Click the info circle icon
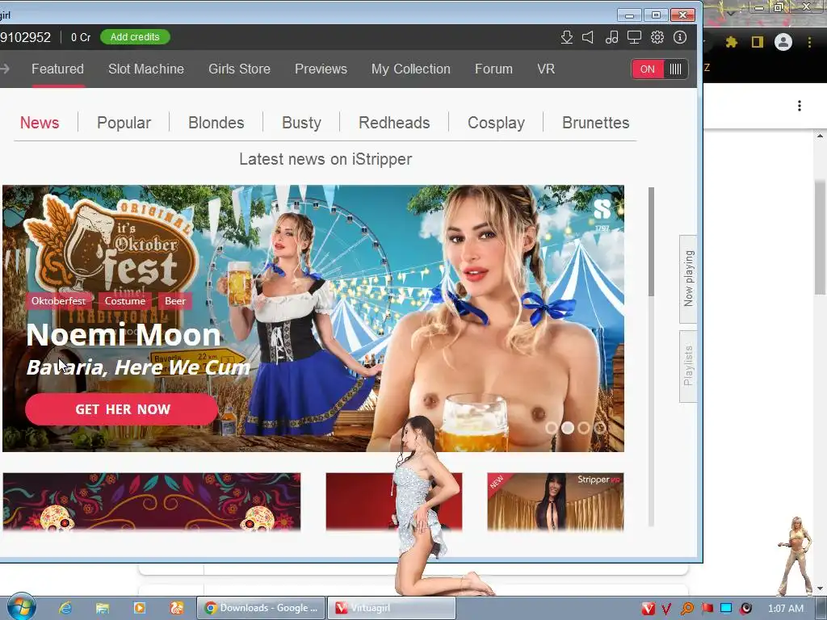 [680, 37]
